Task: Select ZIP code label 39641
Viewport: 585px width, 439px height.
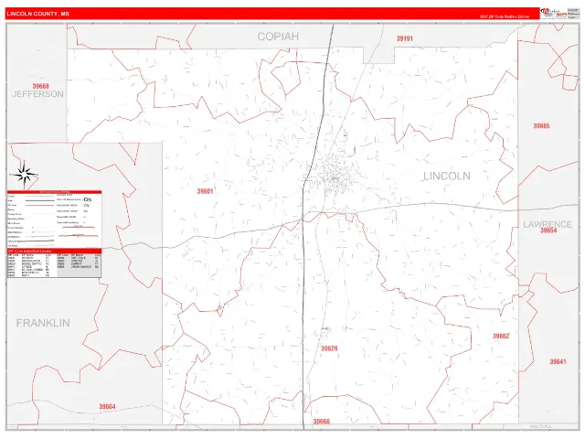Action: 558,361
